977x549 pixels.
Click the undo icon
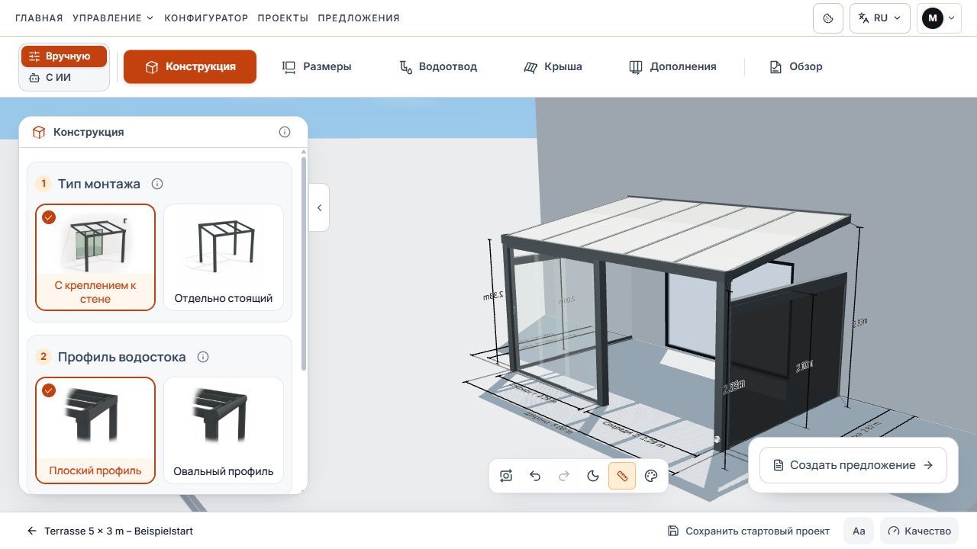pyautogui.click(x=535, y=477)
